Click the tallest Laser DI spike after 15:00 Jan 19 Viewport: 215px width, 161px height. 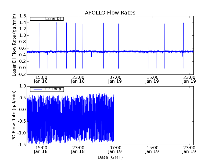point(157,22)
